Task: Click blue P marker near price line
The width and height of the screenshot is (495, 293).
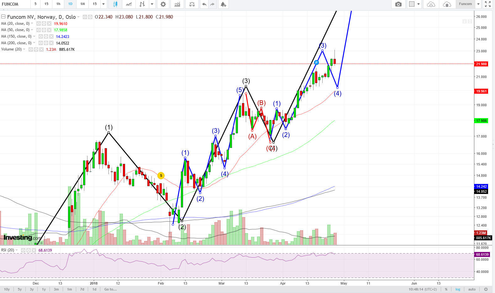Action: (x=316, y=63)
